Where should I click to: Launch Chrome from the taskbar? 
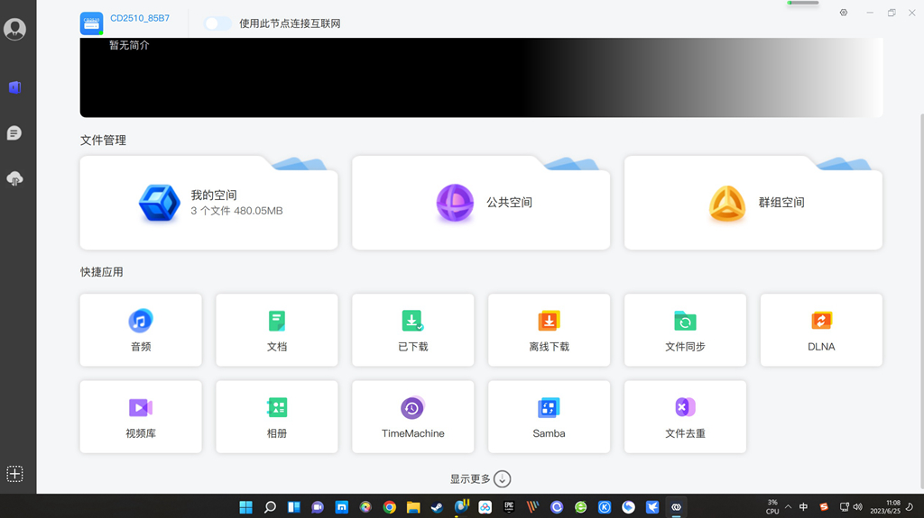tap(390, 507)
